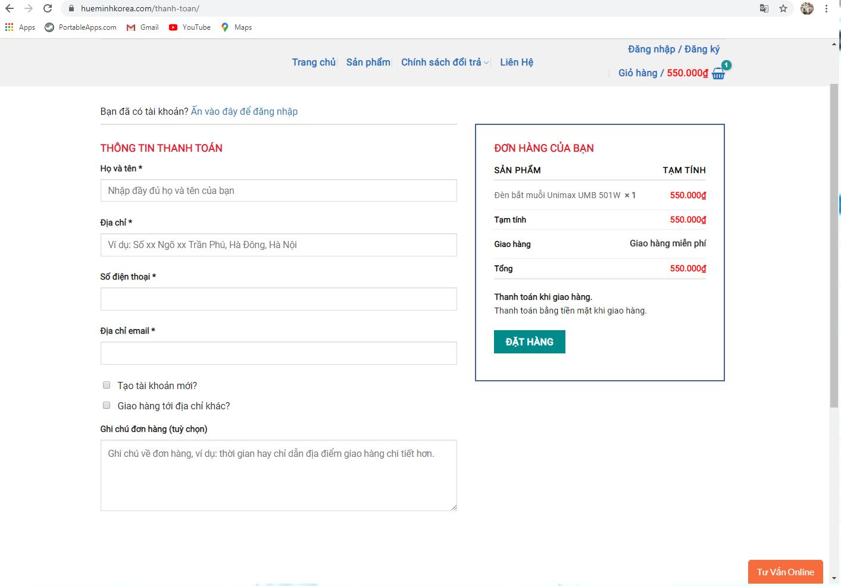841x586 pixels.
Task: Click the Google Translate icon in address bar
Action: 764,8
